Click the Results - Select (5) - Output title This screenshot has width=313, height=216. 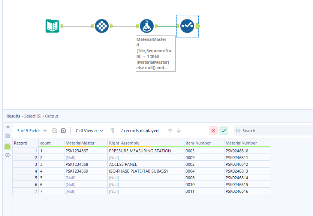[x=32, y=116]
